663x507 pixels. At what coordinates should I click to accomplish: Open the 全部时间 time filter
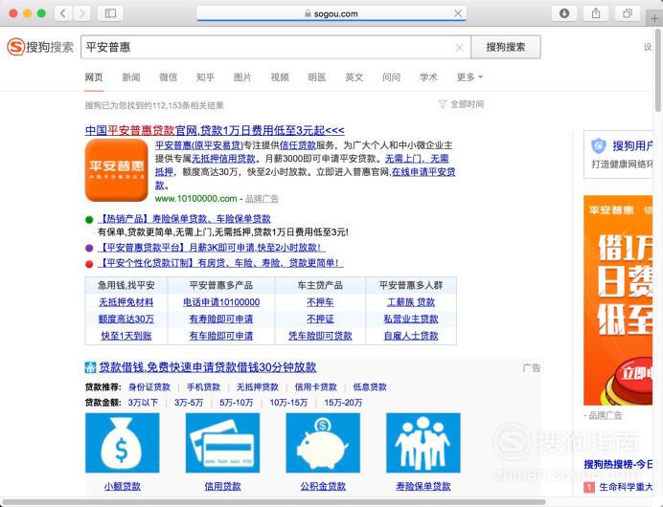point(467,104)
